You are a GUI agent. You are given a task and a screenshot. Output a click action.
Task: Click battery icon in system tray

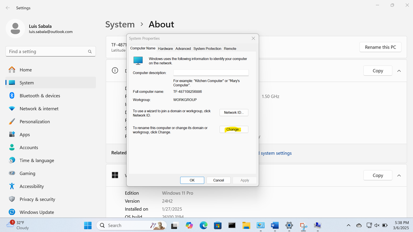385,226
